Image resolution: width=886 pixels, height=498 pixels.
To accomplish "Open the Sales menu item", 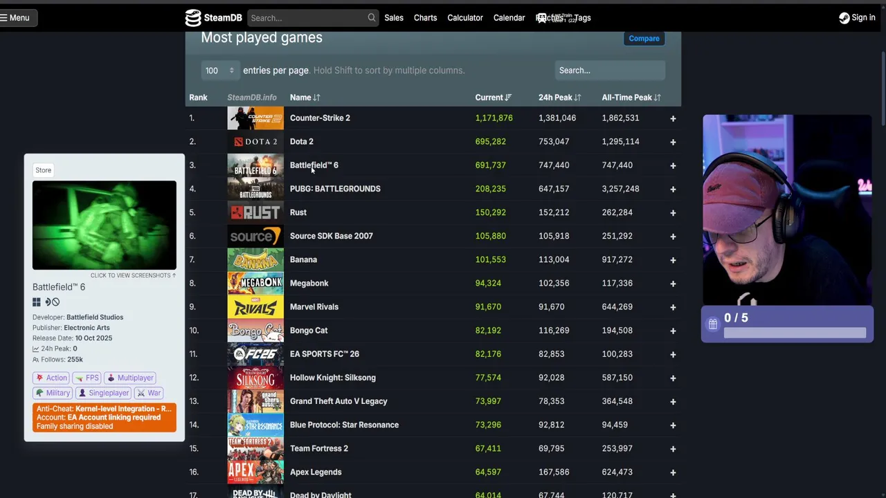I will [394, 18].
